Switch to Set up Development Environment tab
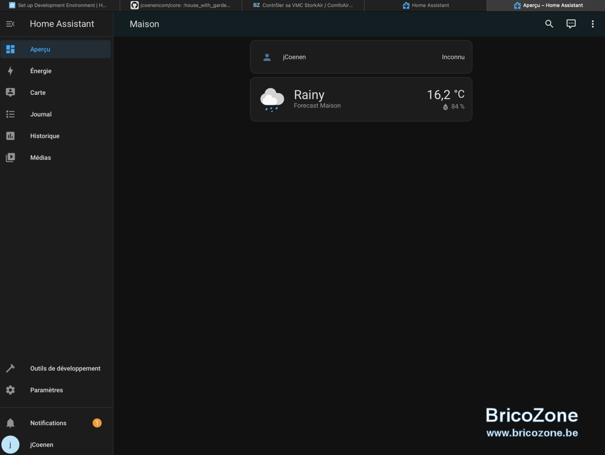This screenshot has width=605, height=455. click(59, 5)
